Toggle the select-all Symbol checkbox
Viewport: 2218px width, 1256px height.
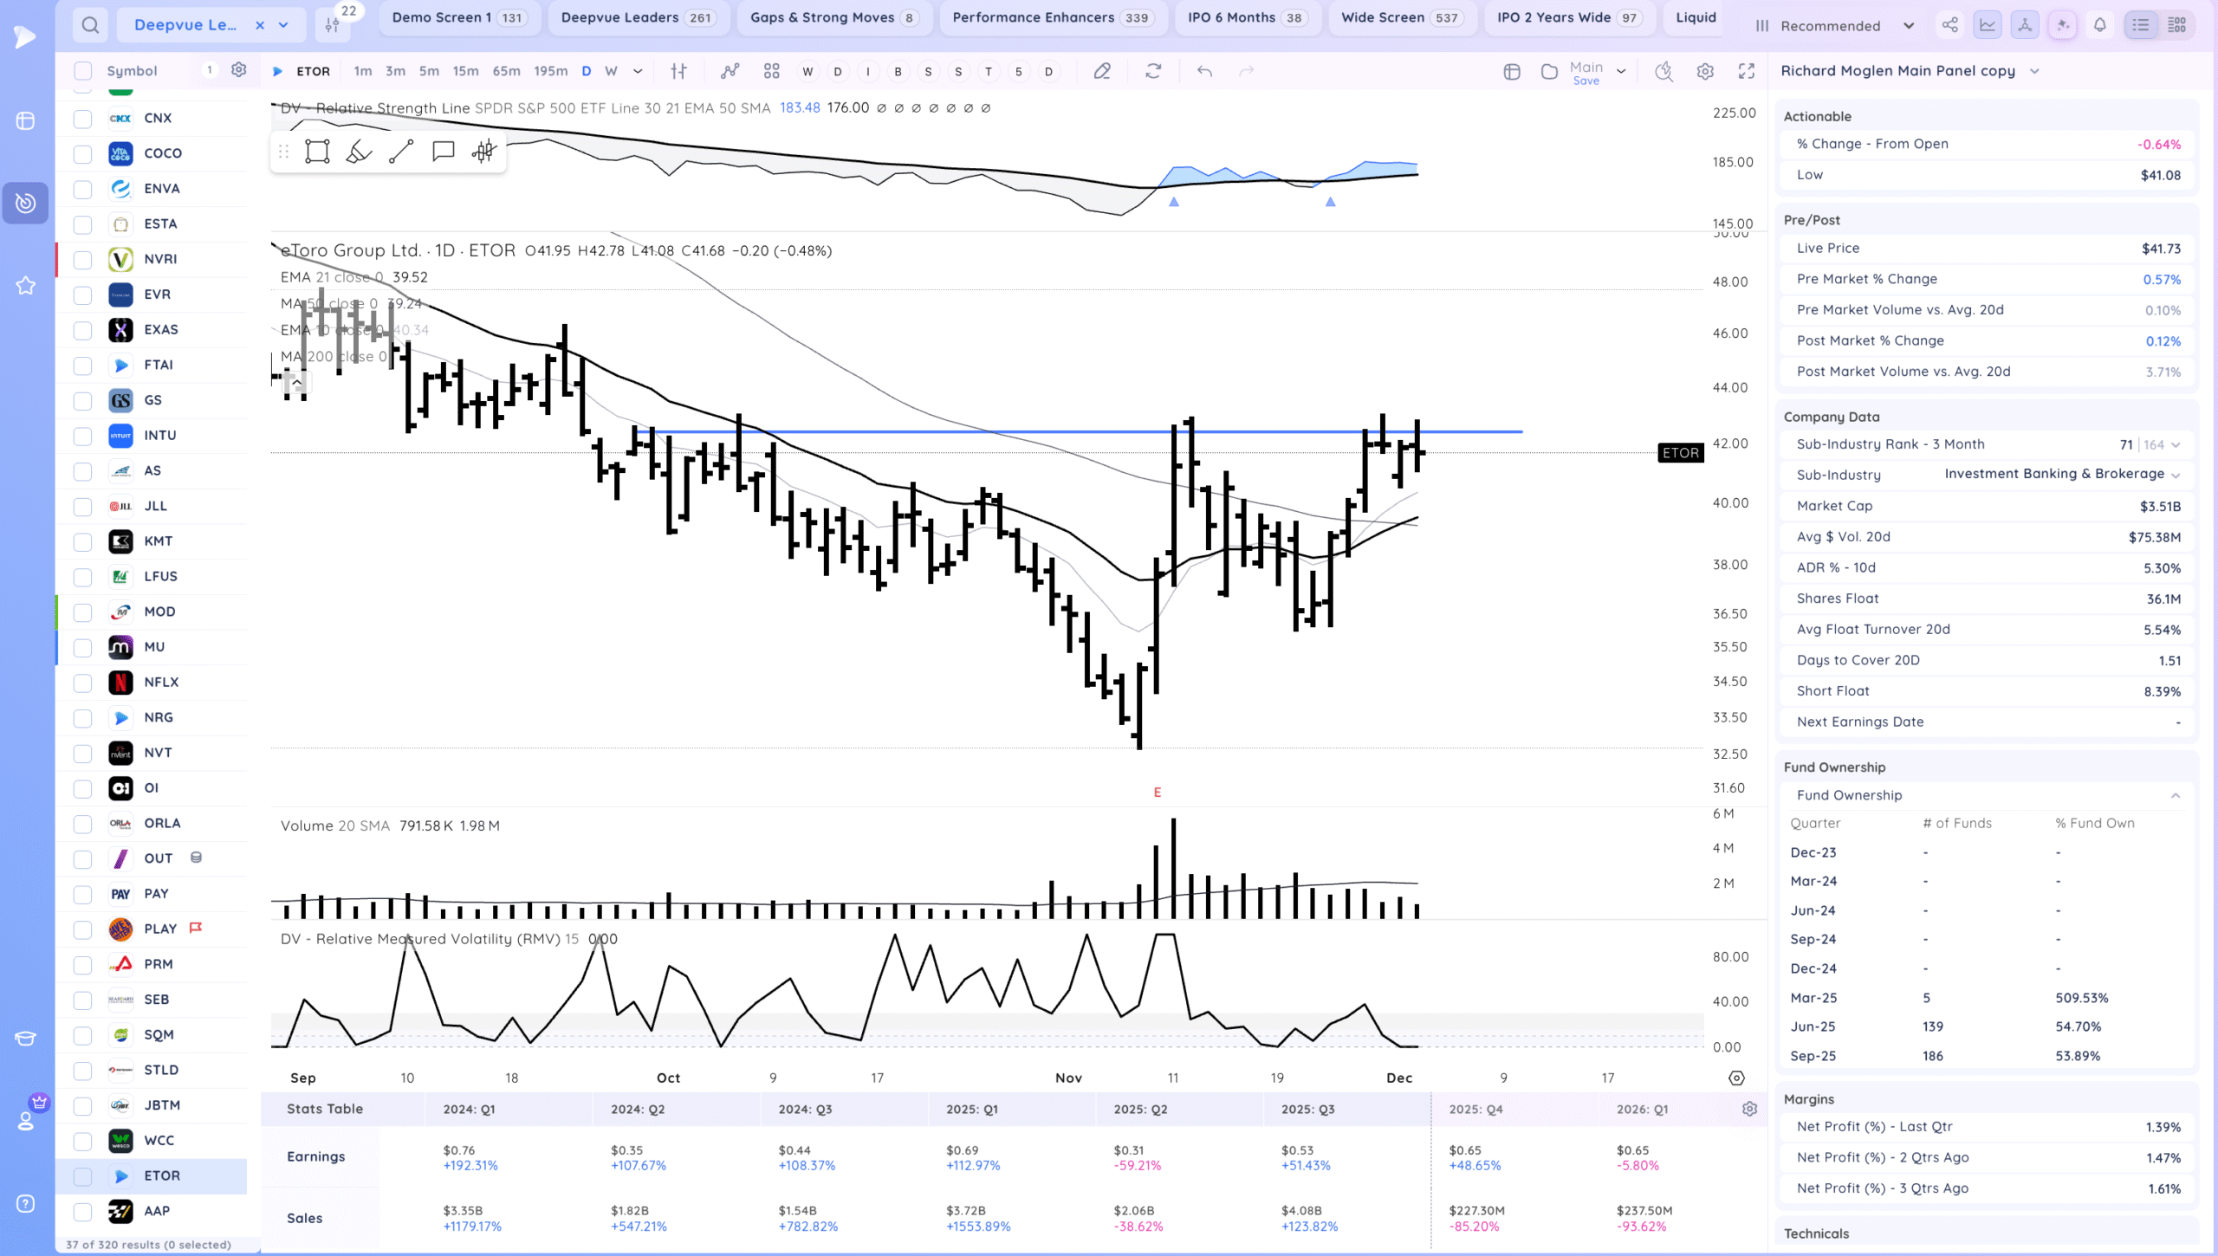[x=82, y=71]
